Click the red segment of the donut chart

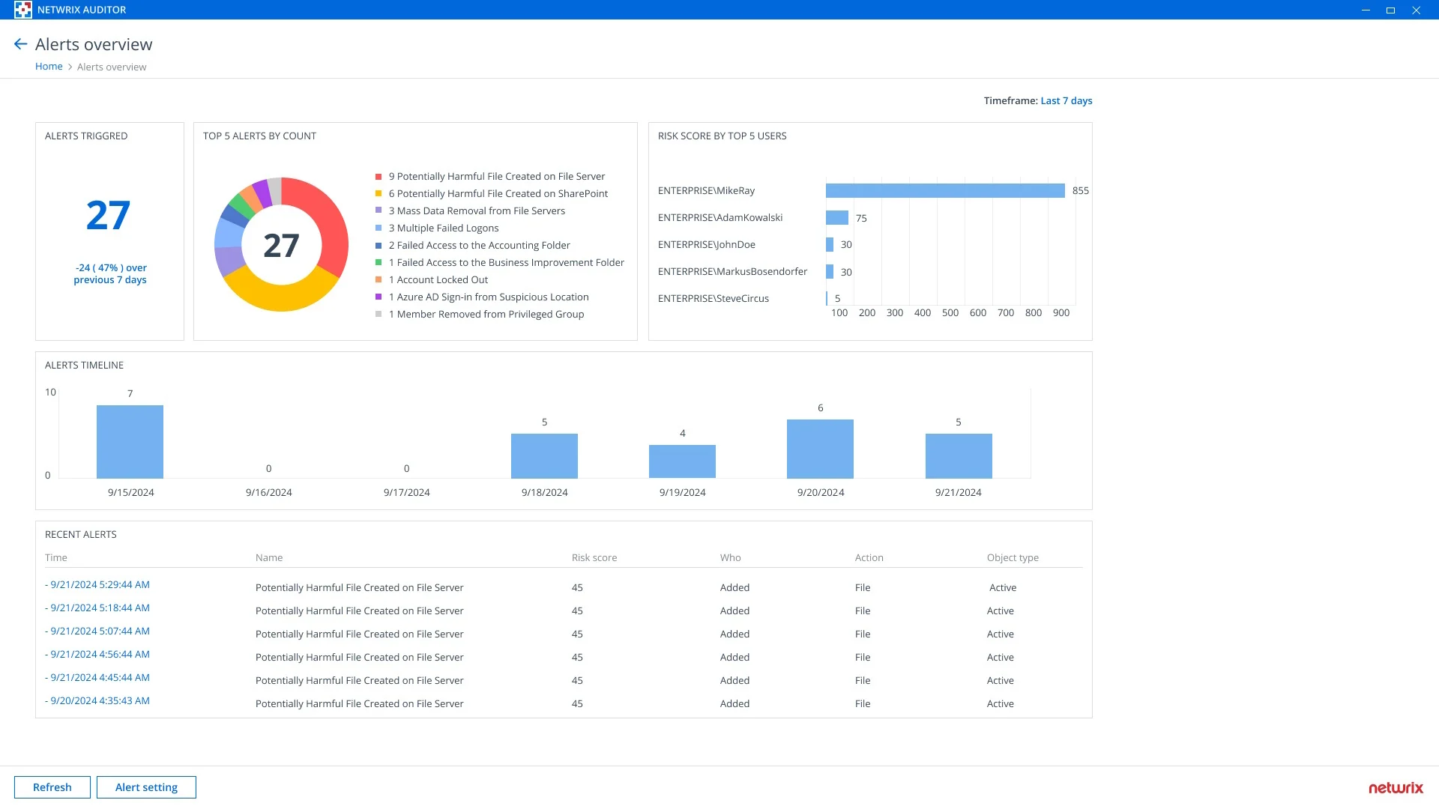pyautogui.click(x=328, y=221)
